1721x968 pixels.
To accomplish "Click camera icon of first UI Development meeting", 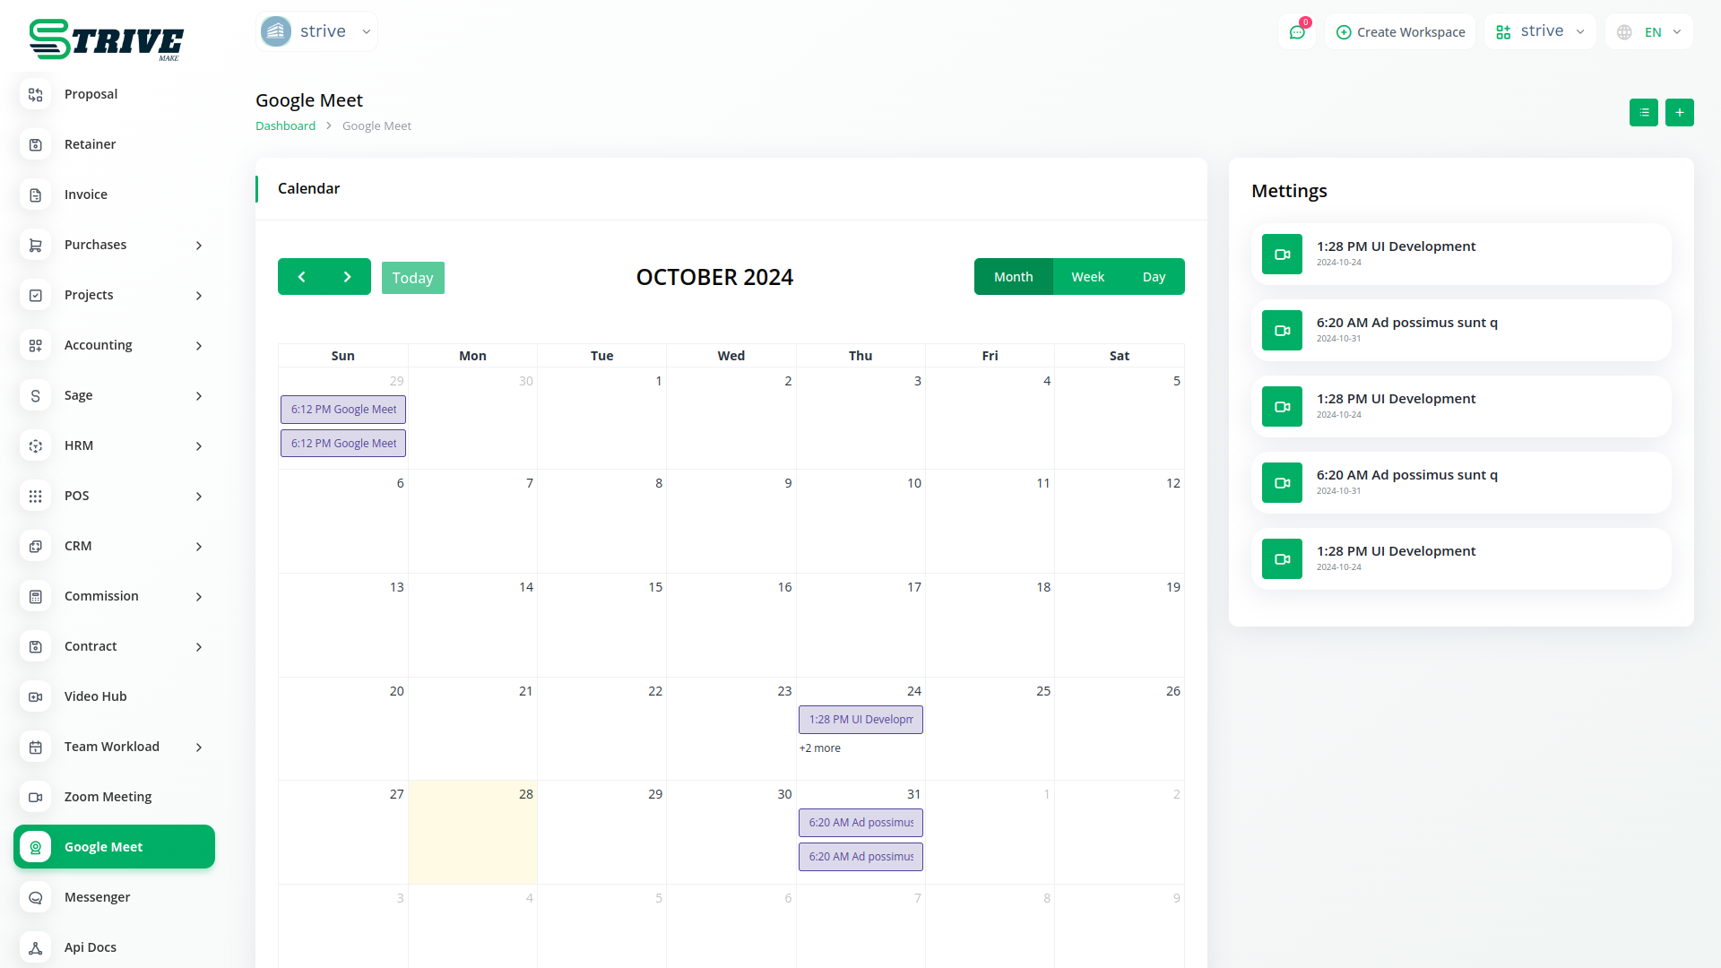I will point(1282,255).
